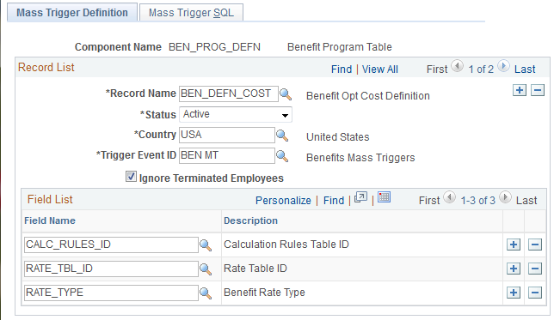Click 'United States' country description
The height and width of the screenshot is (320, 554).
337,137
